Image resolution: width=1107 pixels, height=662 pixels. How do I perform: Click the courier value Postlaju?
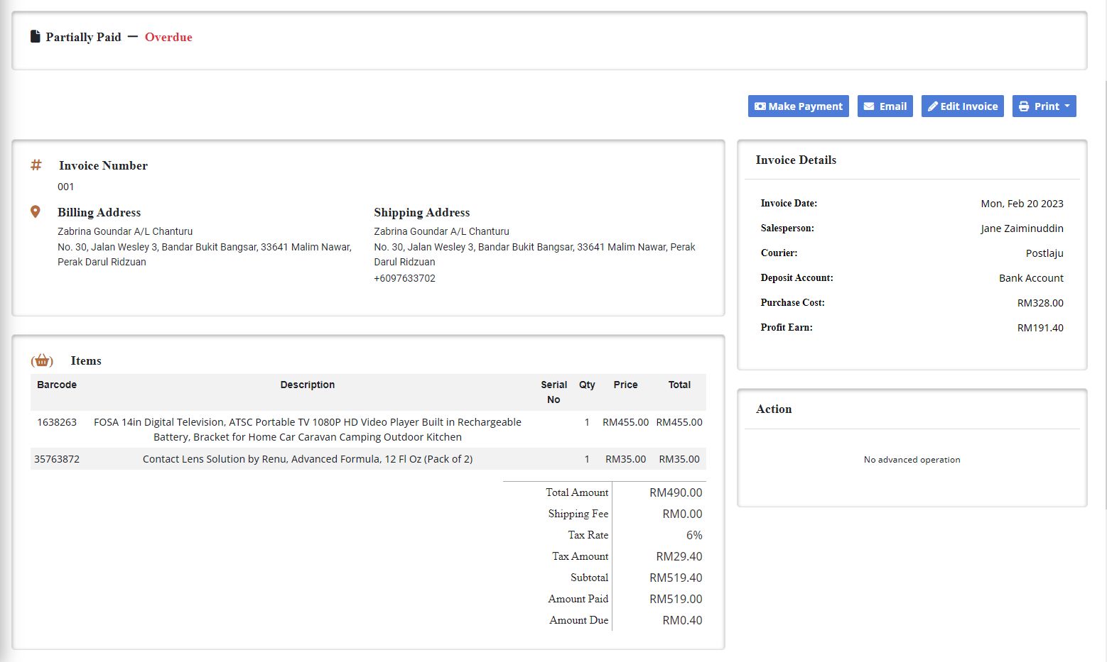click(x=1044, y=253)
